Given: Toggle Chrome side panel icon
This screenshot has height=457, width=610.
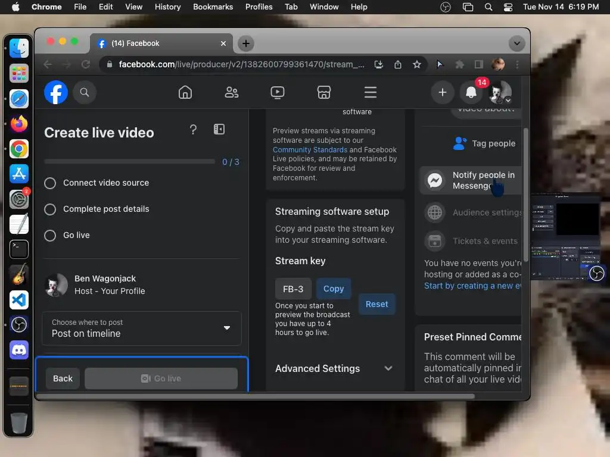Looking at the screenshot, I should 479,64.
